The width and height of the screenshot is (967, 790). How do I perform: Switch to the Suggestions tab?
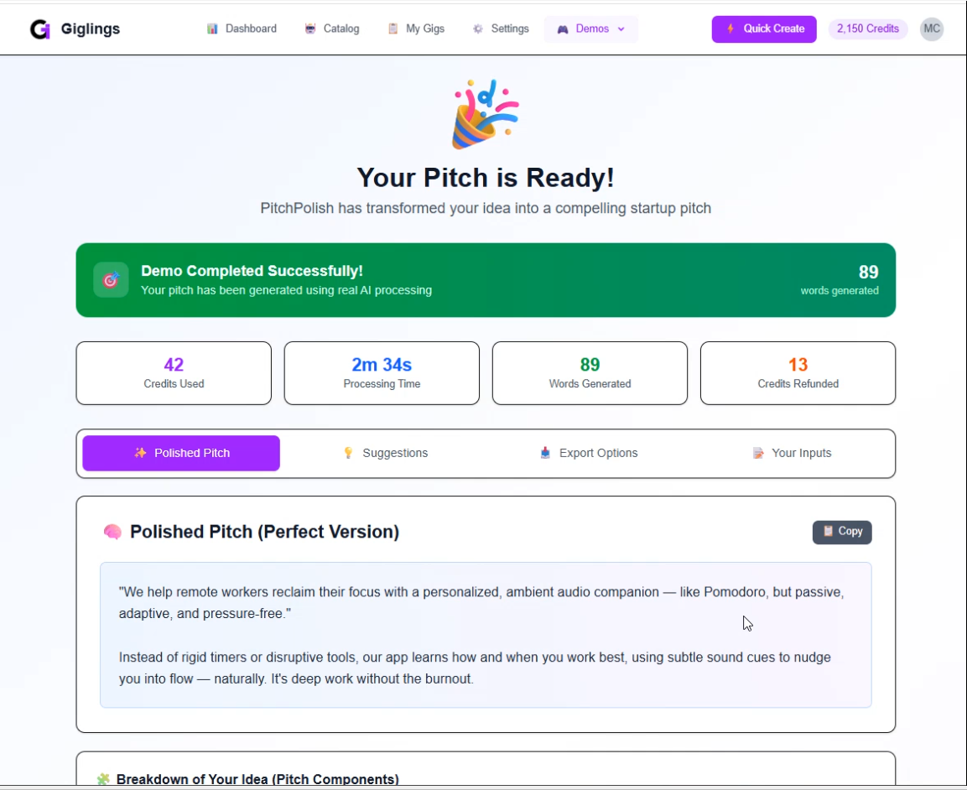[x=385, y=453]
